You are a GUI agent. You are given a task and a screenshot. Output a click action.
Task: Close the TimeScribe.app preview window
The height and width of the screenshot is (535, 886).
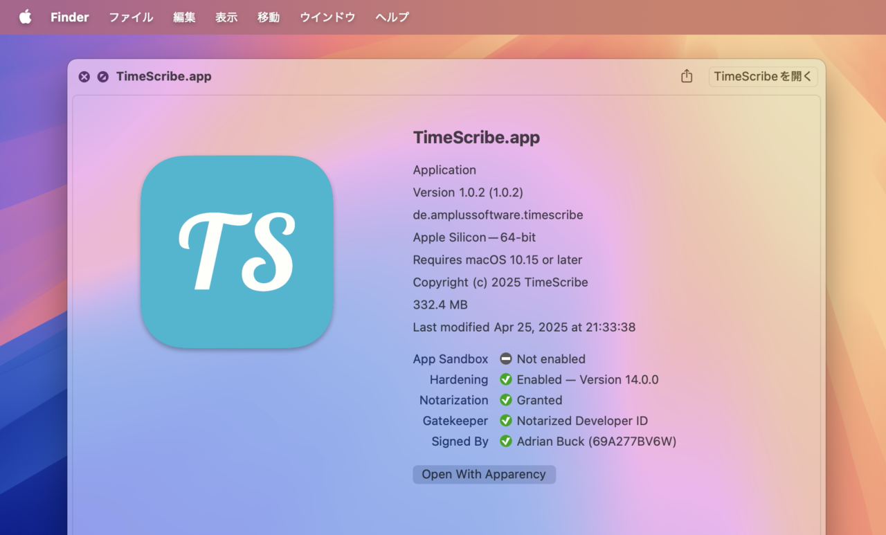click(84, 77)
